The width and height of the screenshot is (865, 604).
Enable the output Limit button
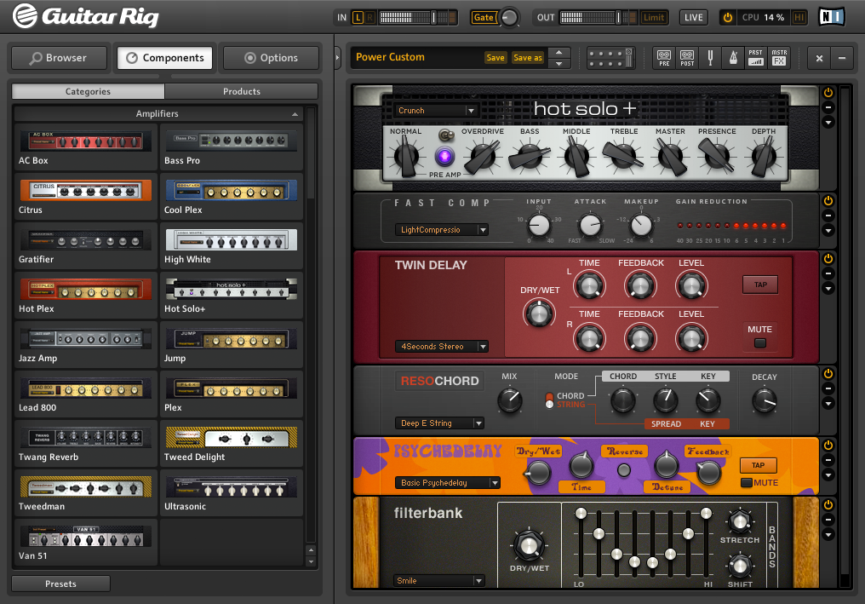654,18
